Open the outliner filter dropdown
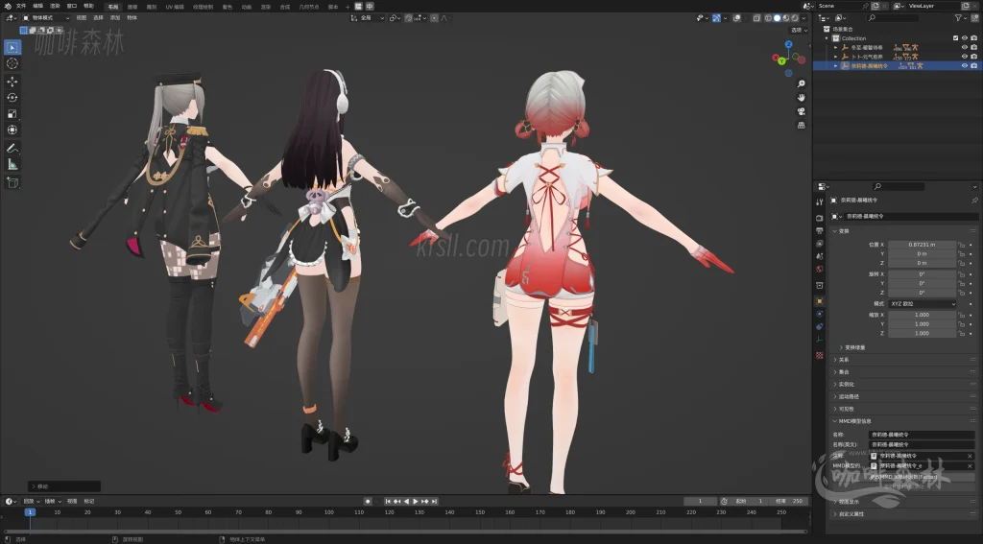 960,17
